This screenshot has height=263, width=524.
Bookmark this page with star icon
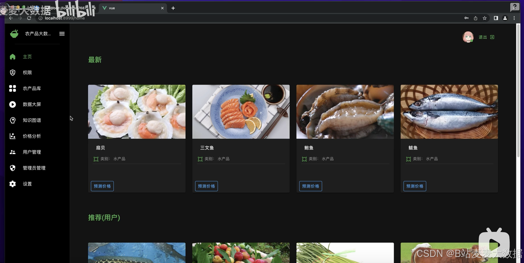[485, 18]
